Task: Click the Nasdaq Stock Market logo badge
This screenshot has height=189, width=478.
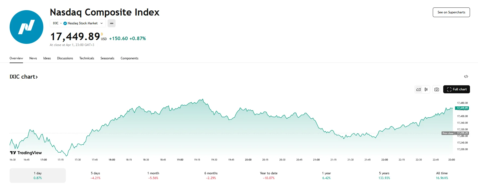Action: click(65, 23)
